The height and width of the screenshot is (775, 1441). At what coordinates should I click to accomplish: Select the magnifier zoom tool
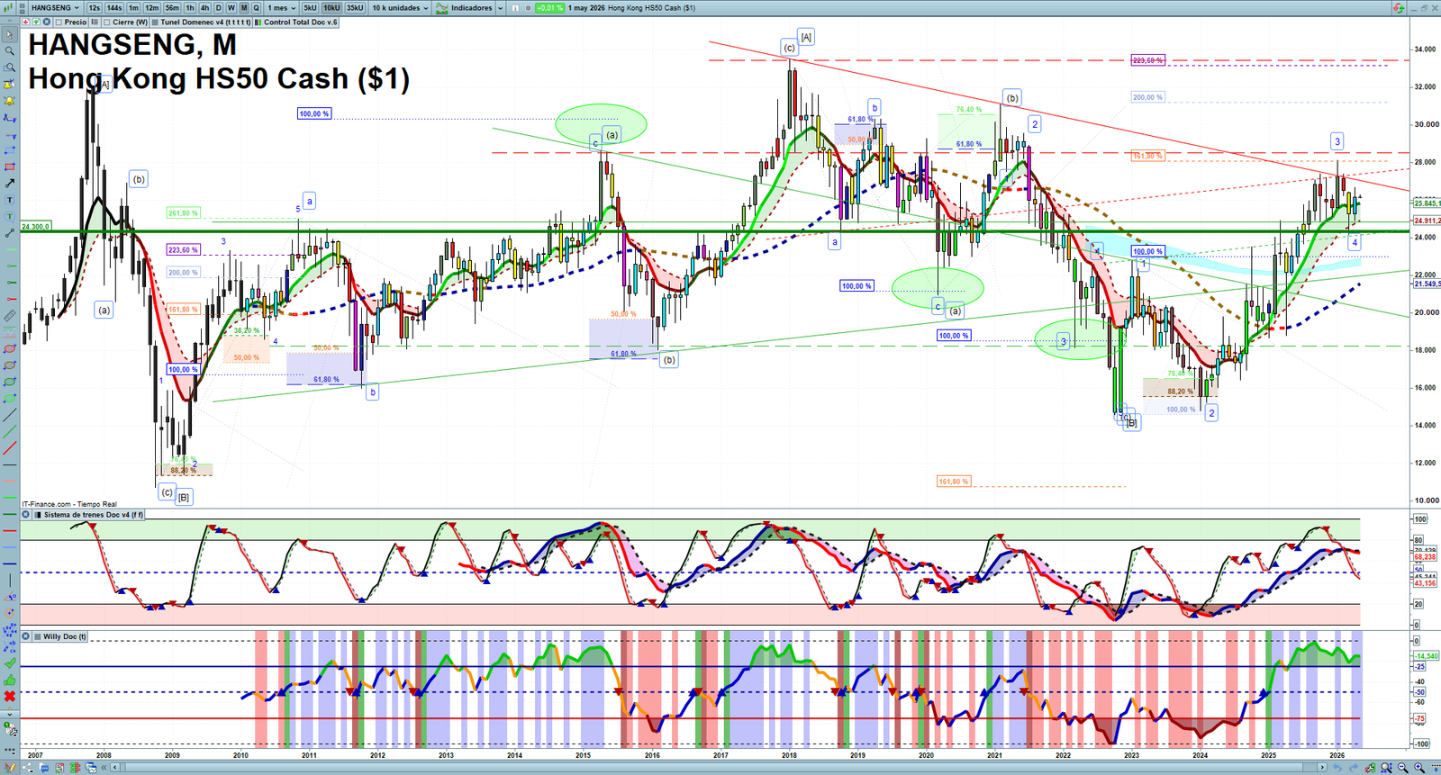click(10, 50)
